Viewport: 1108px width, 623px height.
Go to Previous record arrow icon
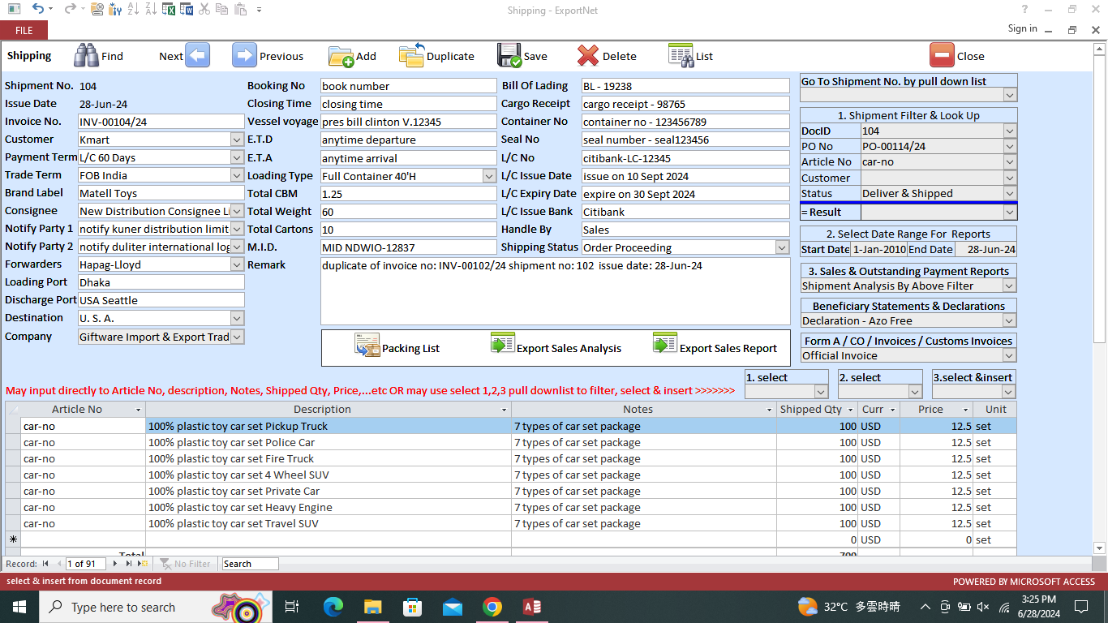244,55
